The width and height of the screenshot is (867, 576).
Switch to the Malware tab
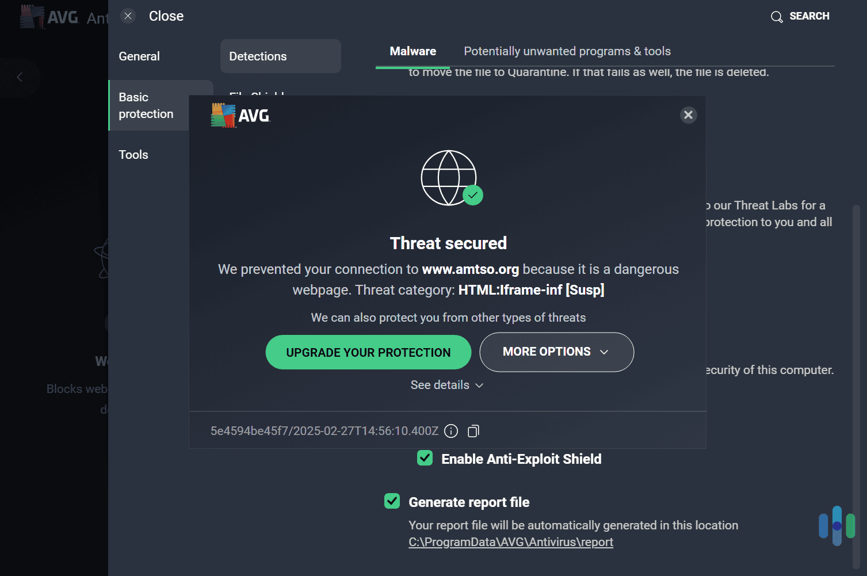(x=412, y=51)
